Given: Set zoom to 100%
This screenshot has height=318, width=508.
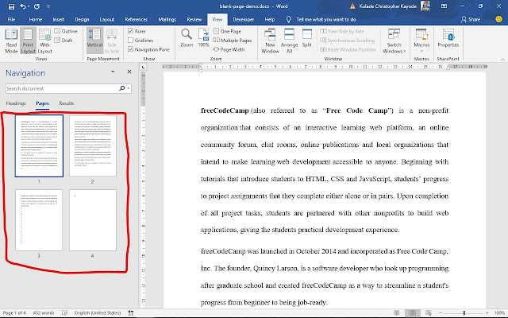Looking at the screenshot, I should pos(203,38).
